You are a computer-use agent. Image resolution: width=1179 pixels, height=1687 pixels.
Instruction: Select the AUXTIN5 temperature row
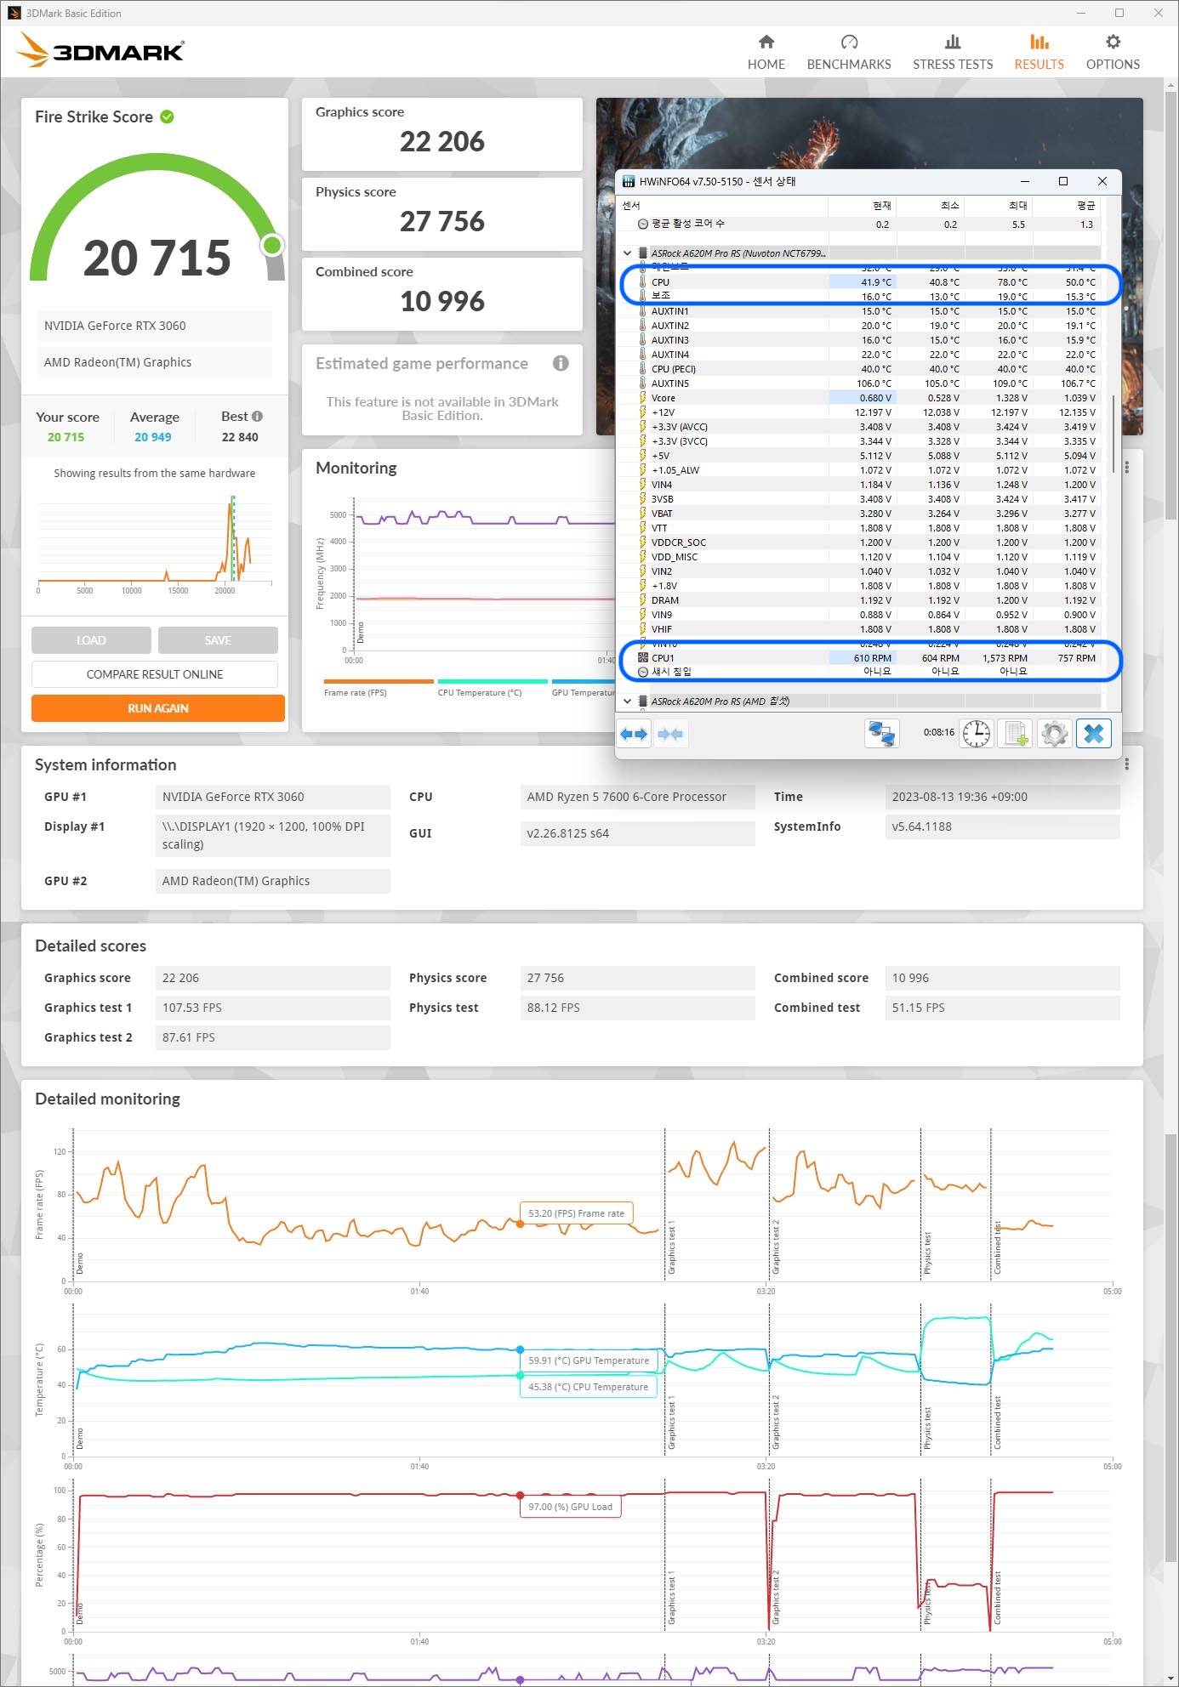pos(861,383)
